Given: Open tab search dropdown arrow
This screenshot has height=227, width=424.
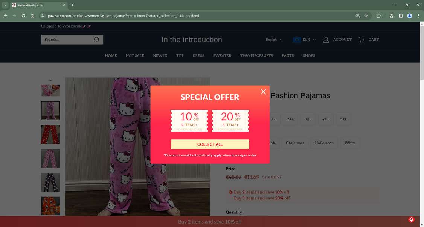Looking at the screenshot, I should [5, 5].
